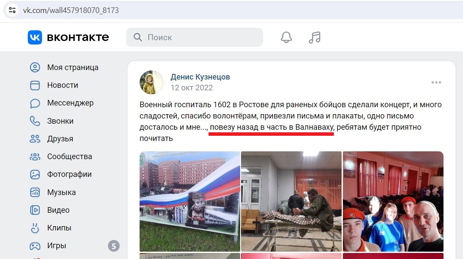Open Видео in the sidebar

point(59,210)
